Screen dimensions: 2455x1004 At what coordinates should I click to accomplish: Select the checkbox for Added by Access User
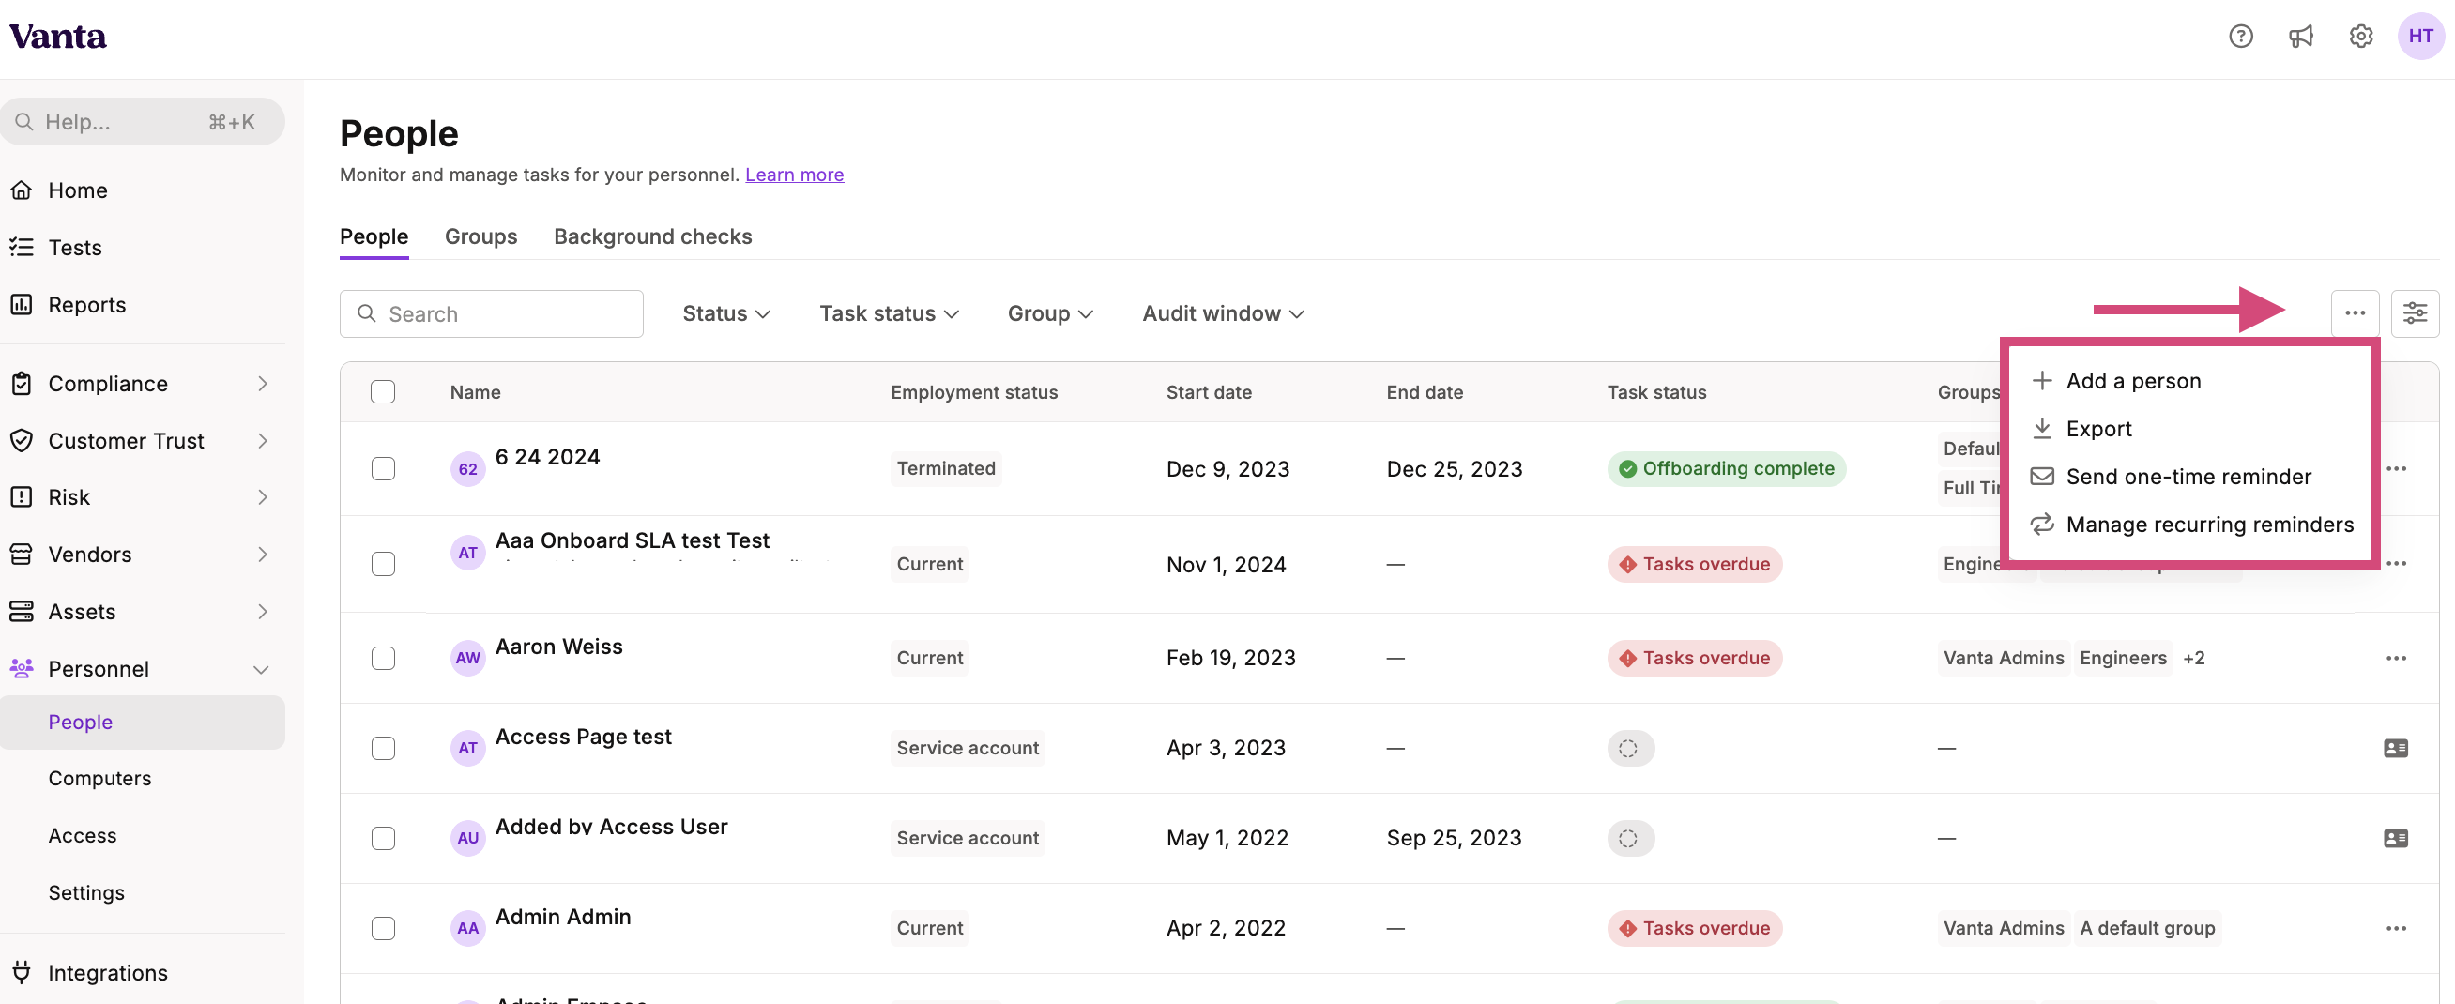pyautogui.click(x=383, y=838)
